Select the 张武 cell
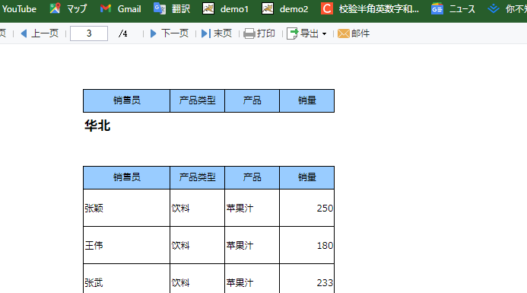 point(126,279)
